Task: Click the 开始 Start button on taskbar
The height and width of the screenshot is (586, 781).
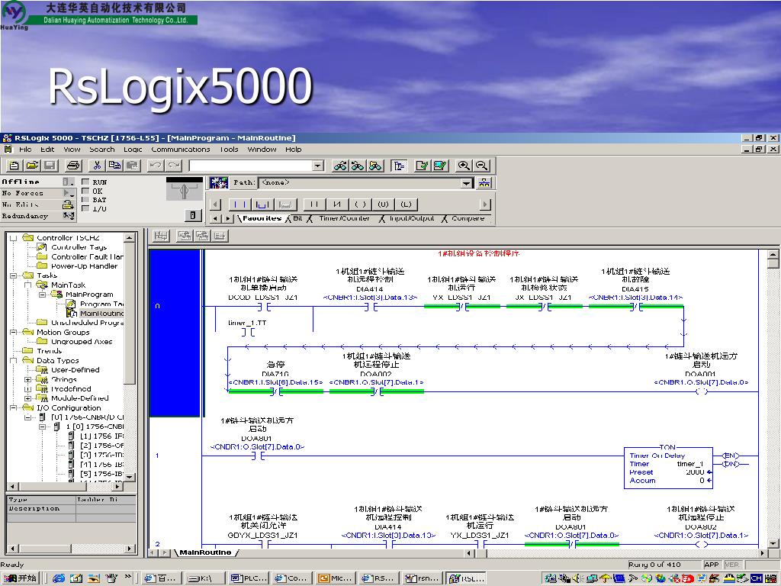Action: pyautogui.click(x=20, y=578)
